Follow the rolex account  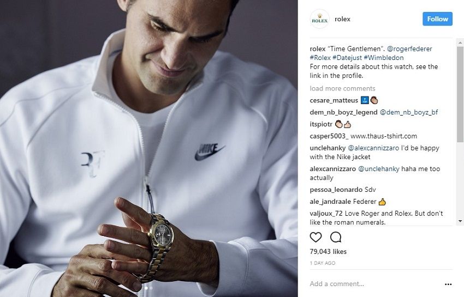point(437,19)
